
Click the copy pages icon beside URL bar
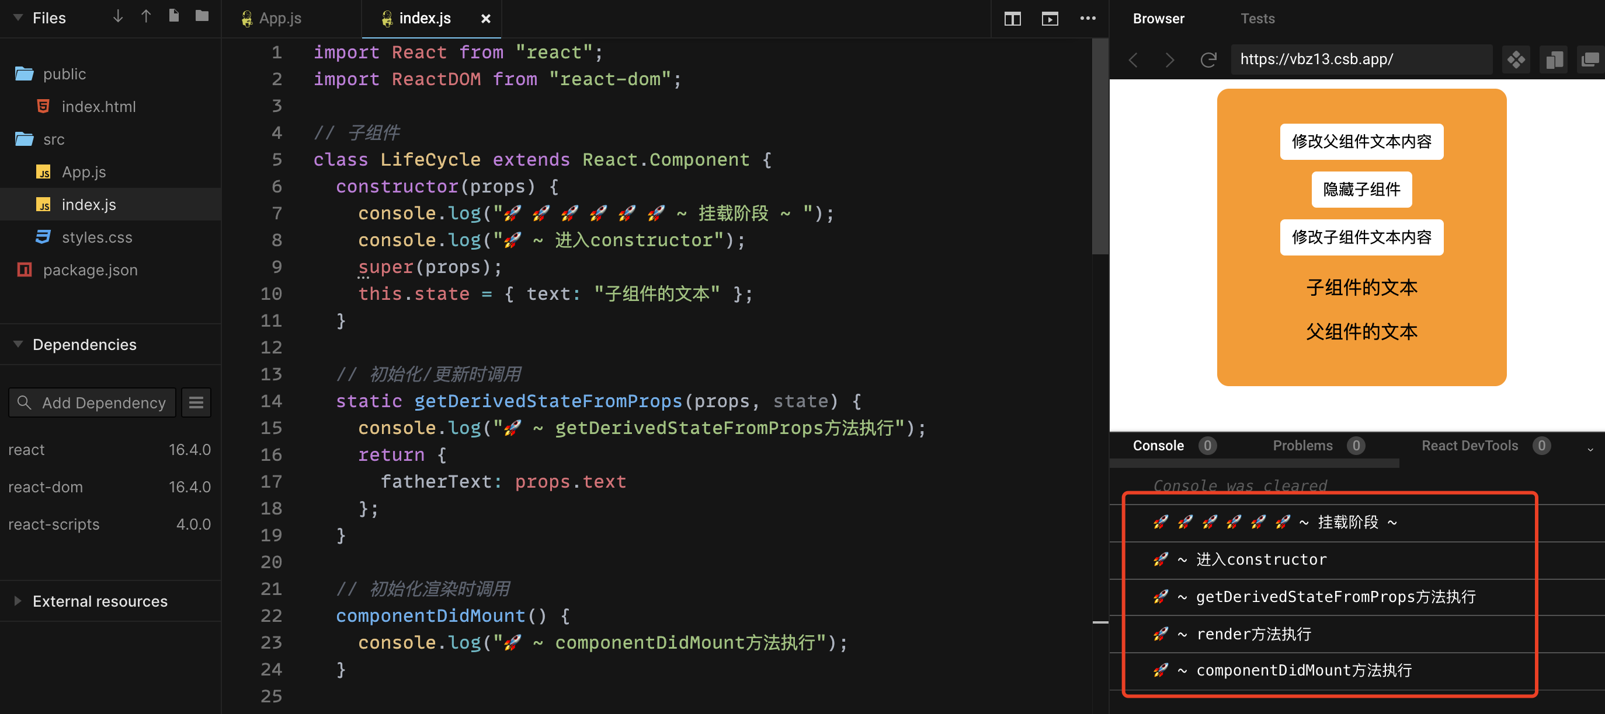point(1554,60)
